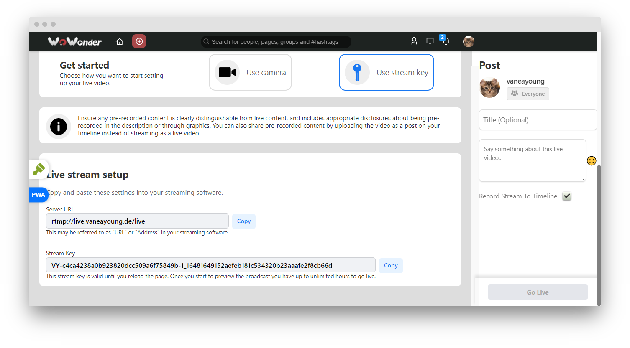Click the info icon about pre-recorded content
This screenshot has height=348, width=630.
tap(59, 127)
